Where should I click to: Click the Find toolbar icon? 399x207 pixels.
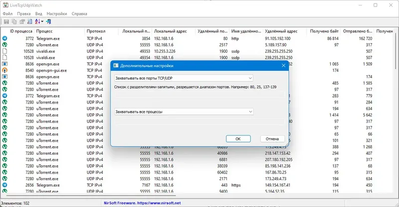[30, 22]
